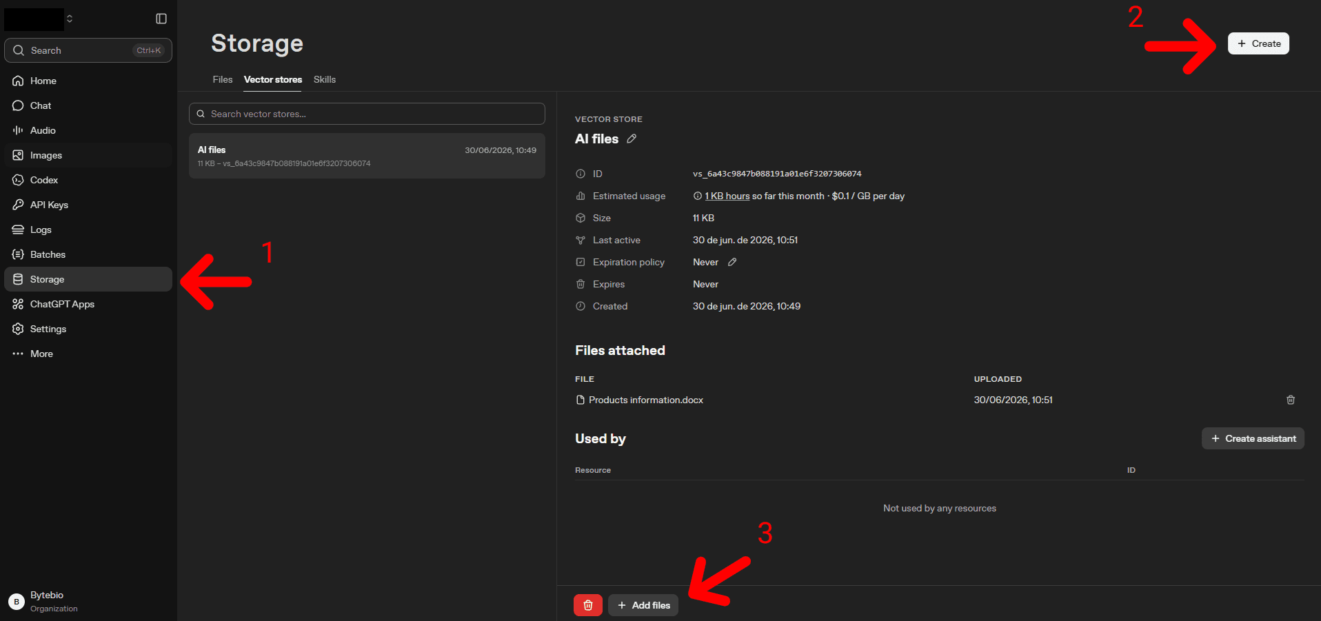Select the AI files vector store entry

[367, 156]
